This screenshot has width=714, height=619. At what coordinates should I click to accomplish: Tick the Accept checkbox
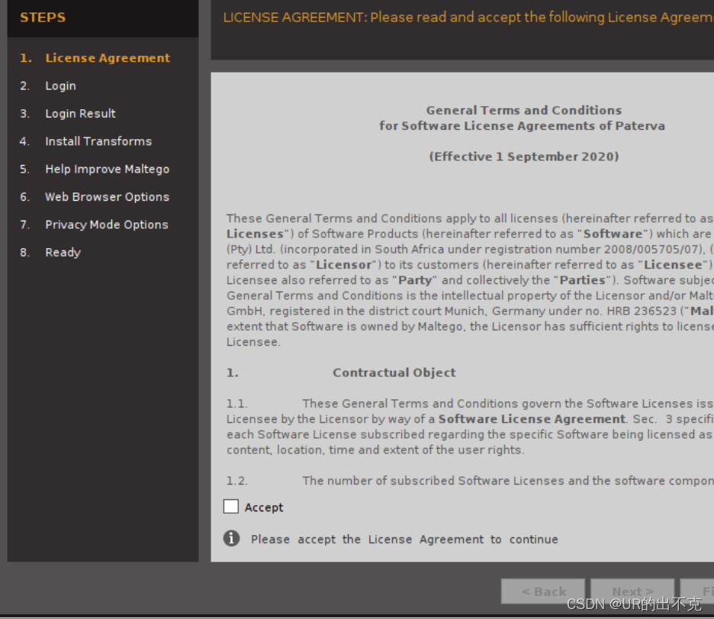(231, 507)
